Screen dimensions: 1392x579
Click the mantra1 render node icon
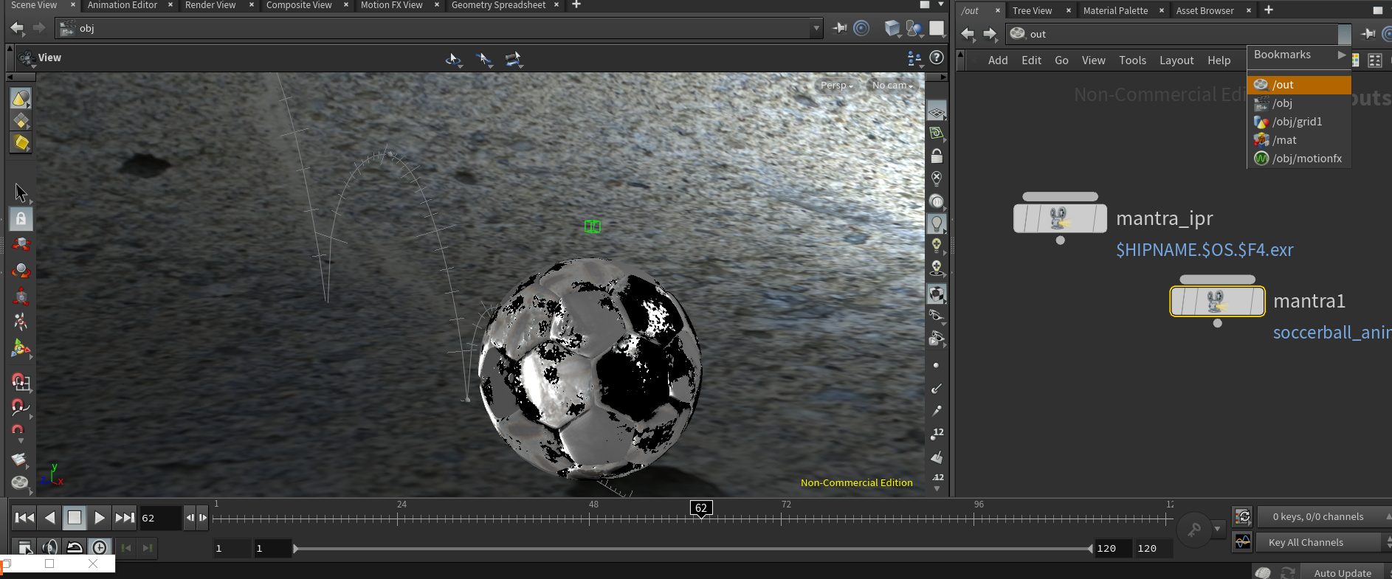(x=1217, y=301)
